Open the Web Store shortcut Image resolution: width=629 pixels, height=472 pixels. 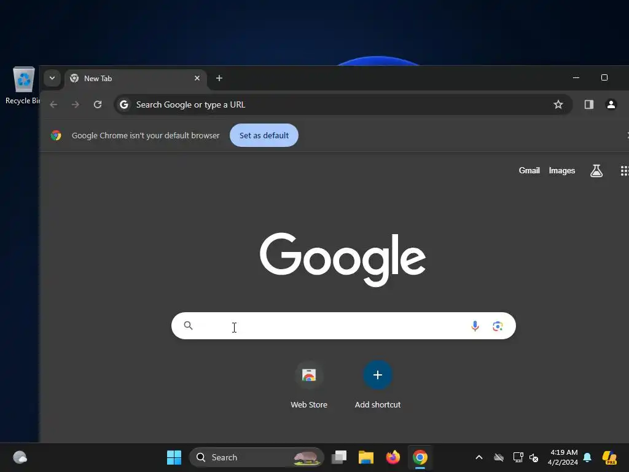tap(309, 385)
